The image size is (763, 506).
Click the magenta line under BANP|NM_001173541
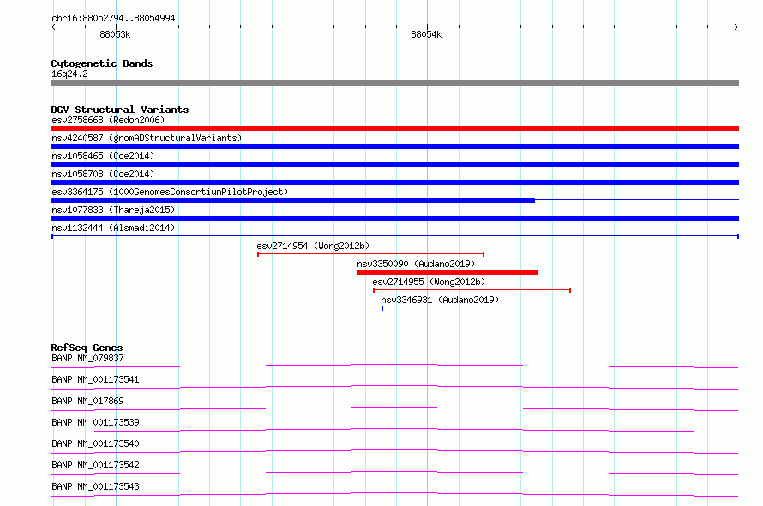(394, 387)
